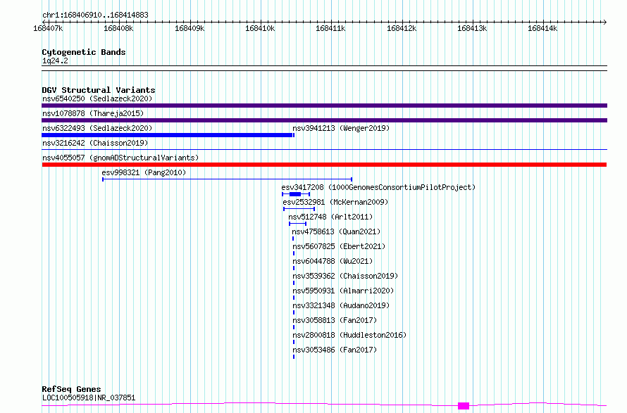Image resolution: width=627 pixels, height=413 pixels.
Task: Click the nsv512748 span glyph
Action: (x=297, y=224)
